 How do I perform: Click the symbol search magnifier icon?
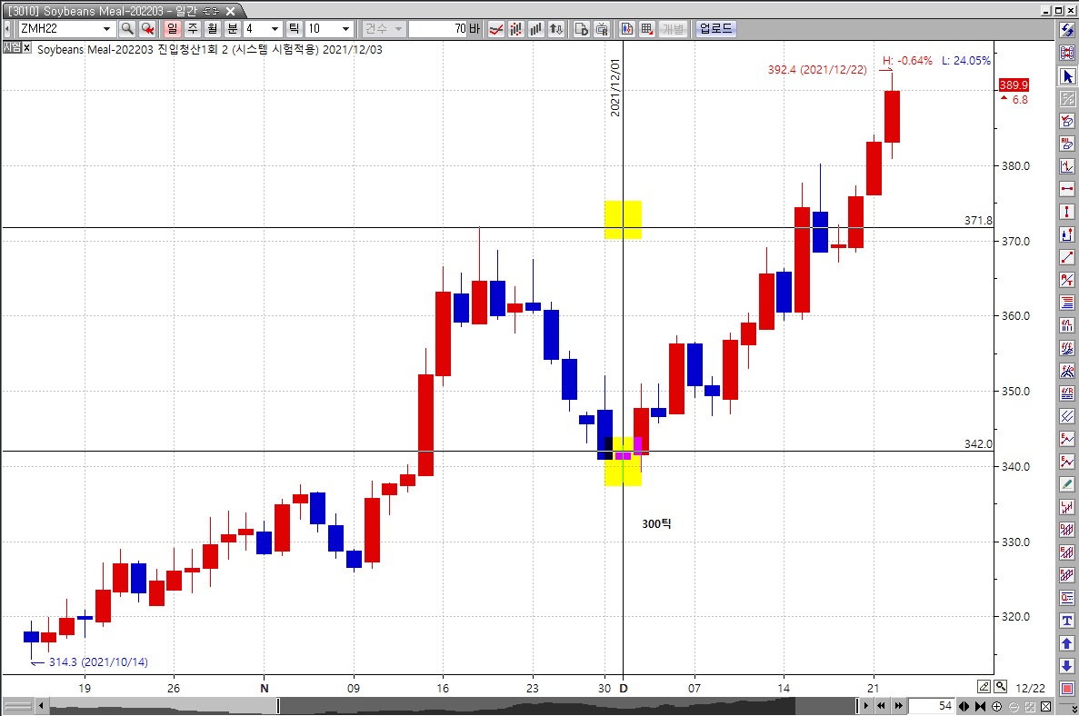tap(127, 29)
